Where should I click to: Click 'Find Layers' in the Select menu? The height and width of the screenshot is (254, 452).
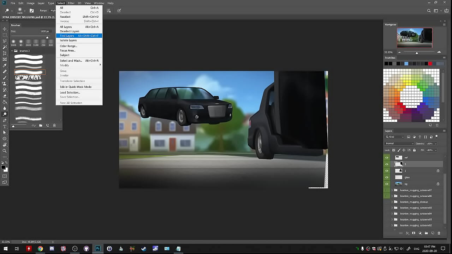[67, 36]
